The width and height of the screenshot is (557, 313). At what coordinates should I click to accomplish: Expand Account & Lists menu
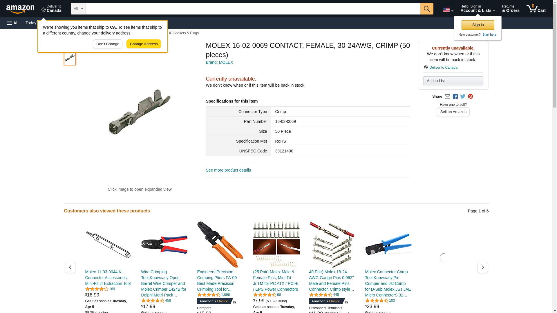click(x=478, y=9)
